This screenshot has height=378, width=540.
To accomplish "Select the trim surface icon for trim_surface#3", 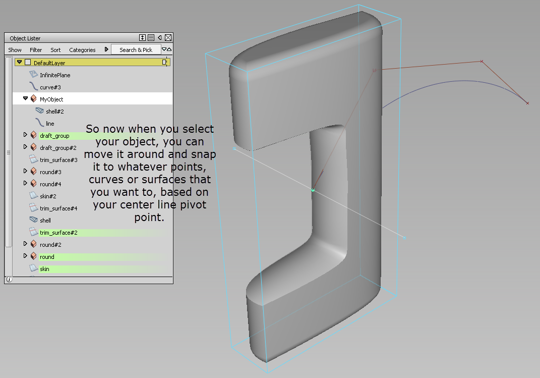I will point(33,159).
